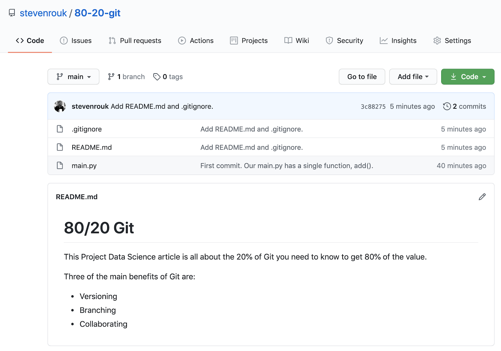
Task: Open the 80-20-git repository link
Action: 97,13
